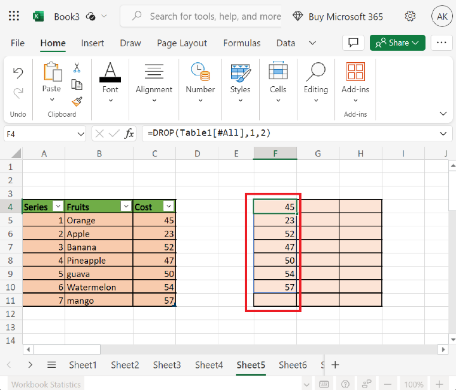456x390 pixels.
Task: Click the Undo arrow
Action: (18, 72)
